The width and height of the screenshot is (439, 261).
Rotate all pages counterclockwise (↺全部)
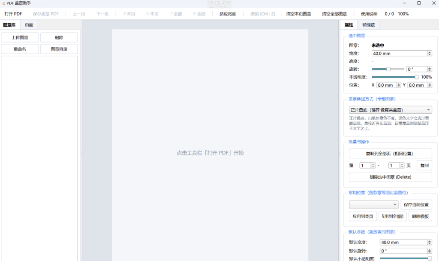point(176,14)
